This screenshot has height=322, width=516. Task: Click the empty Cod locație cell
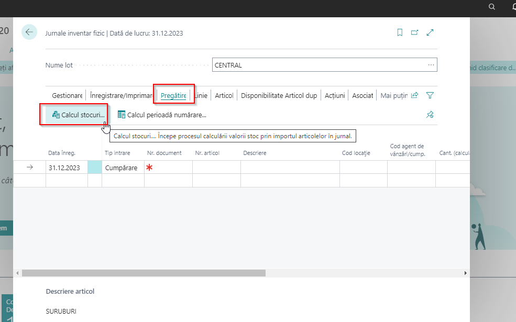point(364,168)
